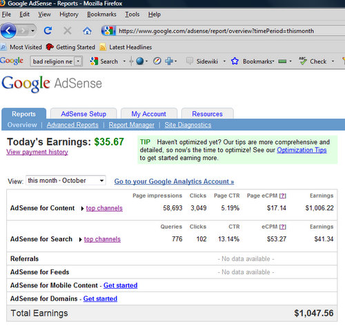Image resolution: width=345 pixels, height=328 pixels.
Task: Reload the page with the refresh icon
Action: pos(48,30)
